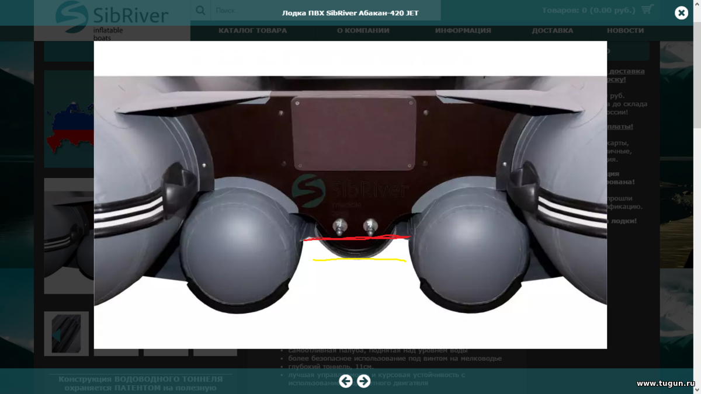Image resolution: width=701 pixels, height=394 pixels.
Task: Click the SibRiver logo
Action: (x=112, y=20)
